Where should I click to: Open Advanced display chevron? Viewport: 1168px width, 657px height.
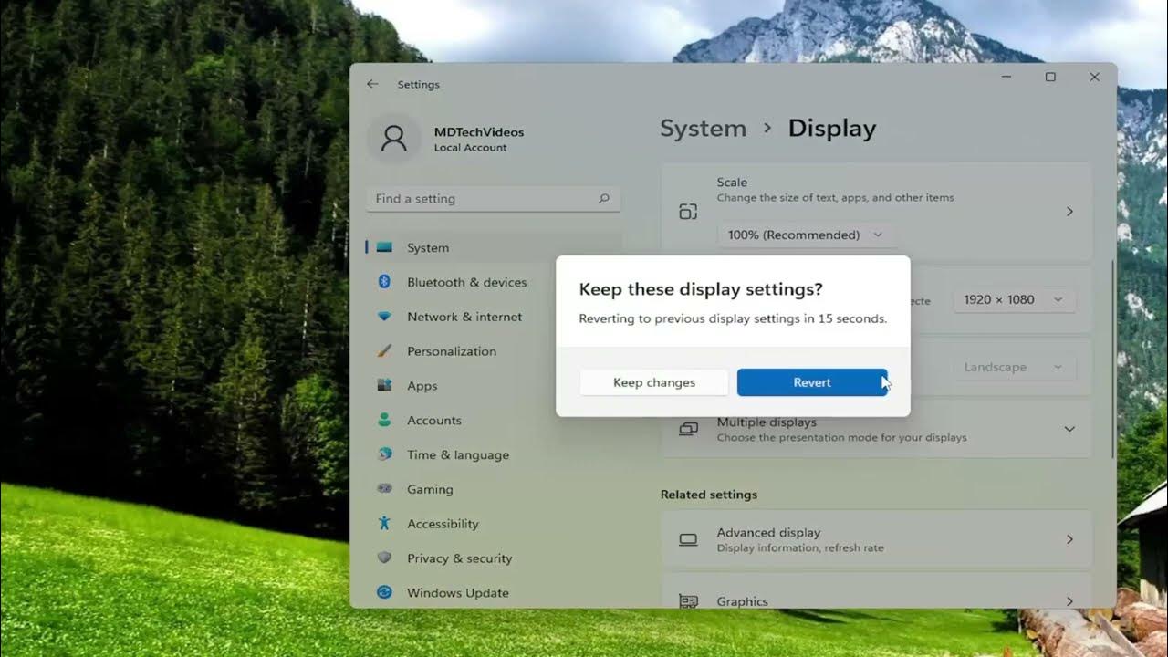click(x=1070, y=539)
